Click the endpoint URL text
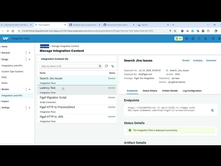The width and height of the screenshot is (221, 166). coord(162,109)
